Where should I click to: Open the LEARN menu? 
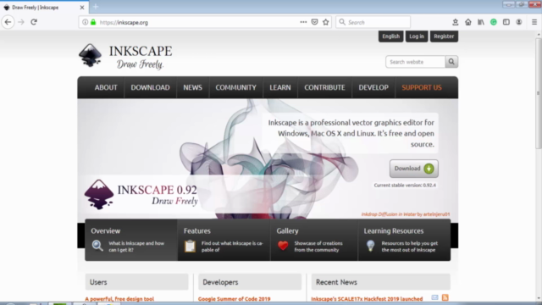pyautogui.click(x=280, y=87)
